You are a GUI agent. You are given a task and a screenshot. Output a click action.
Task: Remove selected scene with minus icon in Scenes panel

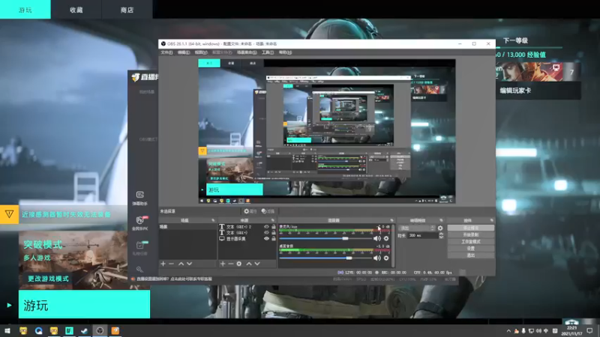tap(171, 264)
